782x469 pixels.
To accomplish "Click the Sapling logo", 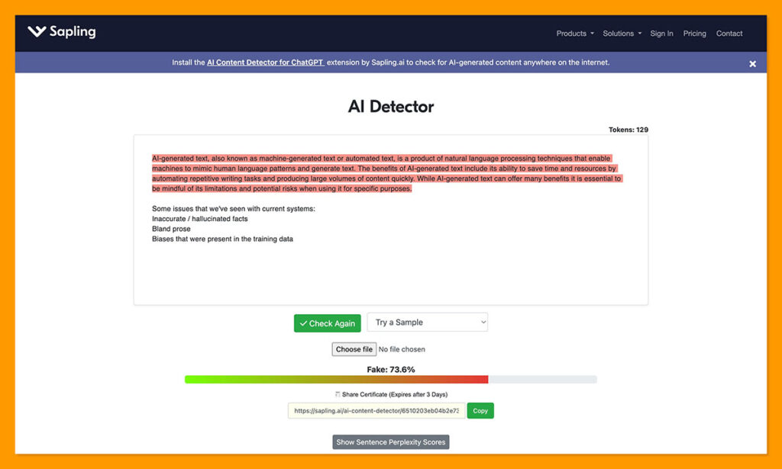I will pos(62,32).
